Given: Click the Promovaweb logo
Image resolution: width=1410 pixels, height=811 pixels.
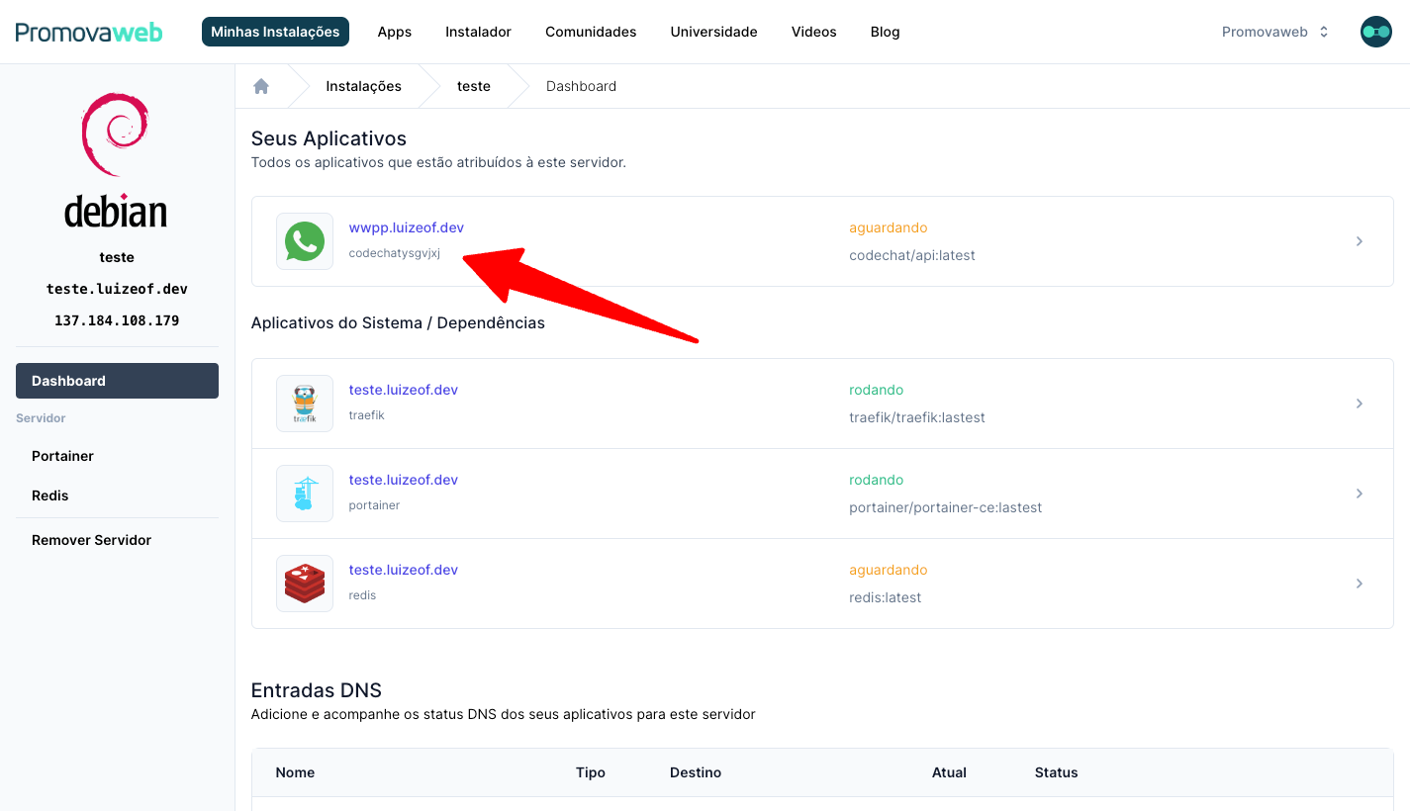Looking at the screenshot, I should [x=89, y=32].
